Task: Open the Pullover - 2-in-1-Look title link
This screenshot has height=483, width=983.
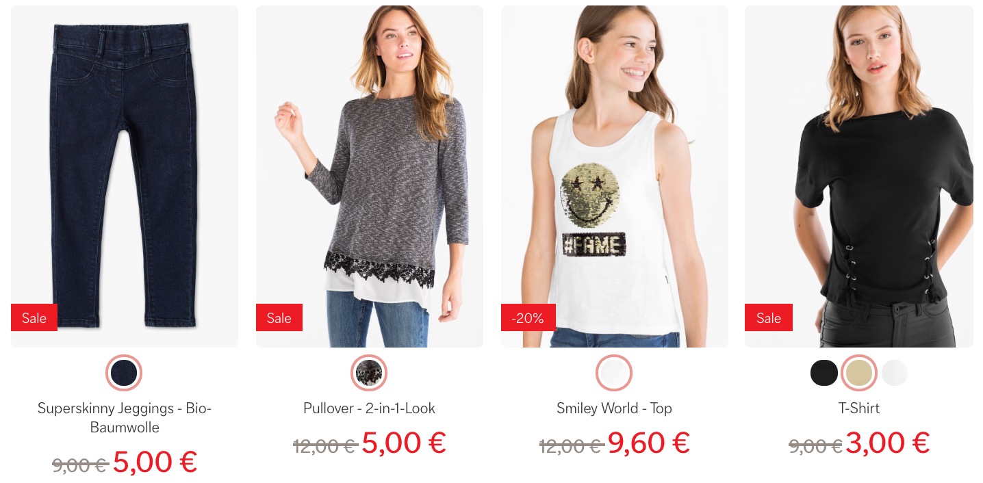Action: (x=369, y=408)
